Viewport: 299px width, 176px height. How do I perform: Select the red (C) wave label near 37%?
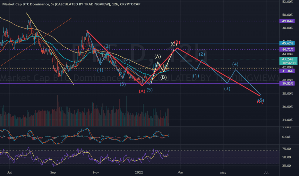tap(260, 102)
